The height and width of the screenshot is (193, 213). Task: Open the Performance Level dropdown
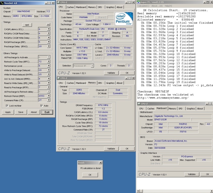click(x=49, y=66)
